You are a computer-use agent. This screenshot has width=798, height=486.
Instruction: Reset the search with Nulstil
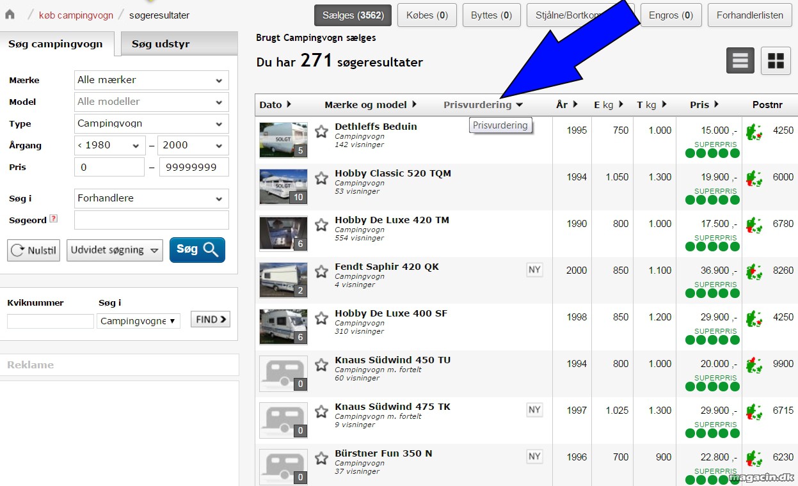pyautogui.click(x=33, y=250)
